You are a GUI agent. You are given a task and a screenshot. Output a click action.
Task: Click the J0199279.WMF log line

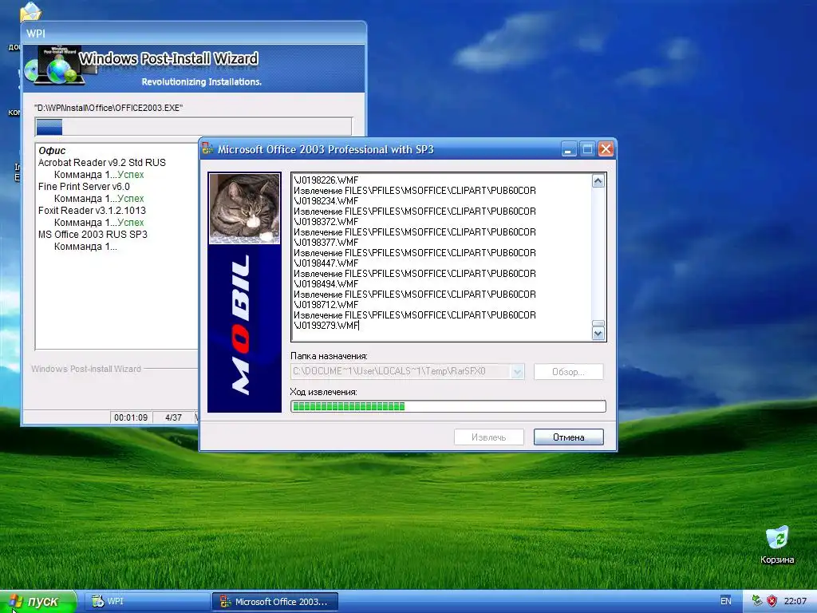pyautogui.click(x=326, y=326)
